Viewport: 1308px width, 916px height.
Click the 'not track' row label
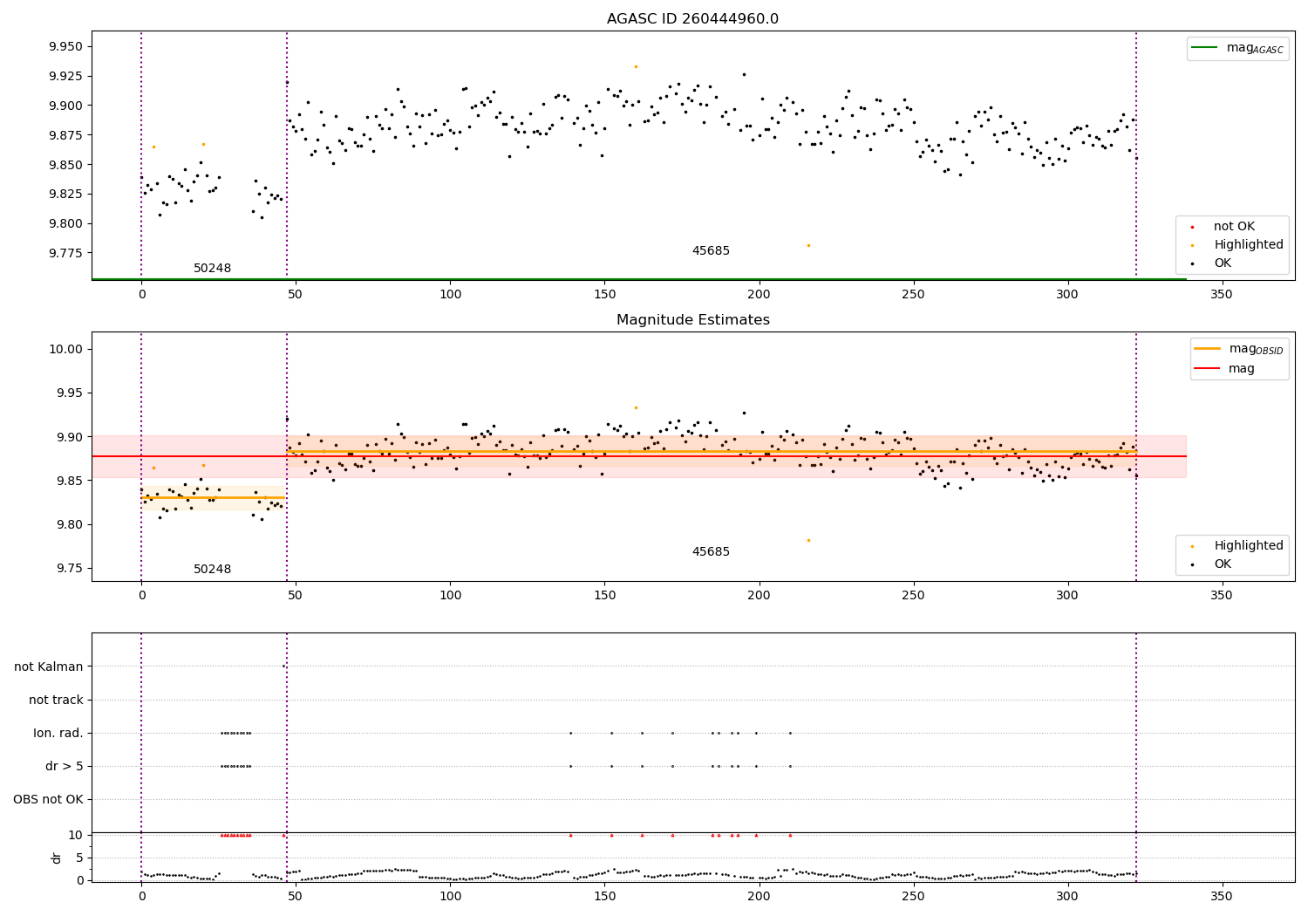[x=56, y=701]
